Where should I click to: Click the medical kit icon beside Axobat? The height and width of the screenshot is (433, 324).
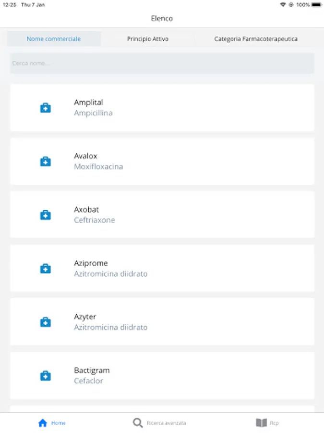[45, 215]
